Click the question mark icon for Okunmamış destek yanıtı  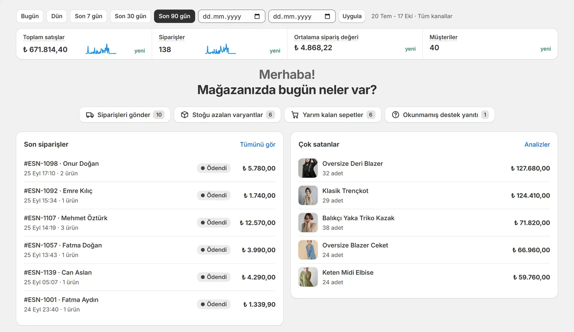(x=395, y=115)
